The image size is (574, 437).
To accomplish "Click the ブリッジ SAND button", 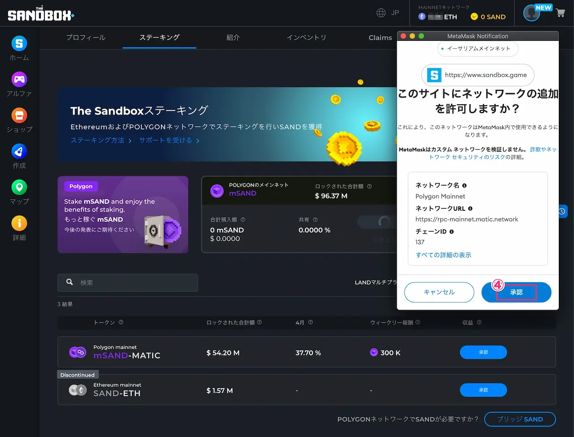I will click(520, 419).
